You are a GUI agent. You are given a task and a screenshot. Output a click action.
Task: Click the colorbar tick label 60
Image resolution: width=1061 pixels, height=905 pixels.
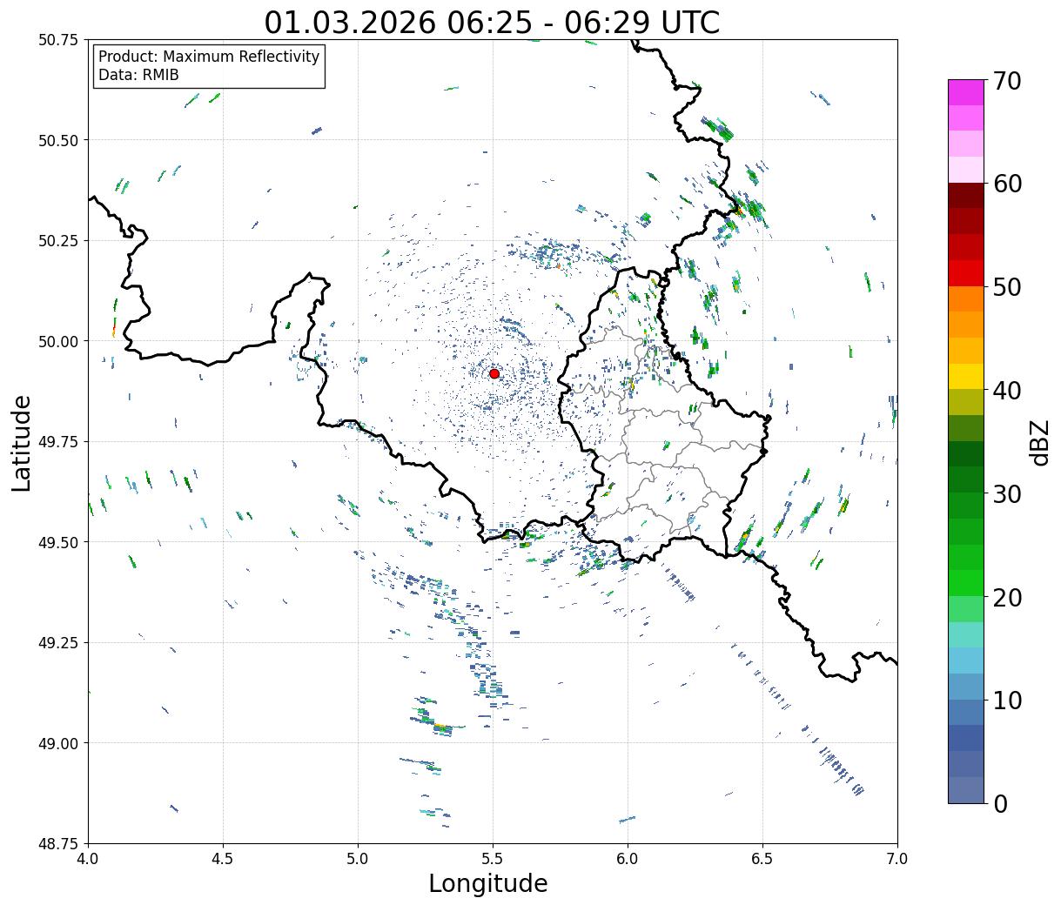[x=1007, y=184]
